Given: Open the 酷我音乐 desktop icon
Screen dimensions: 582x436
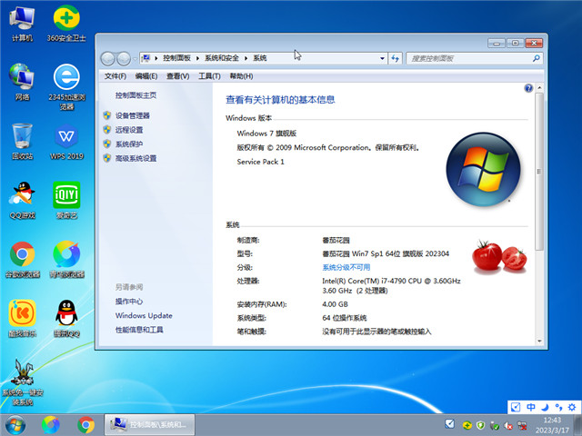Looking at the screenshot, I should pos(22,319).
